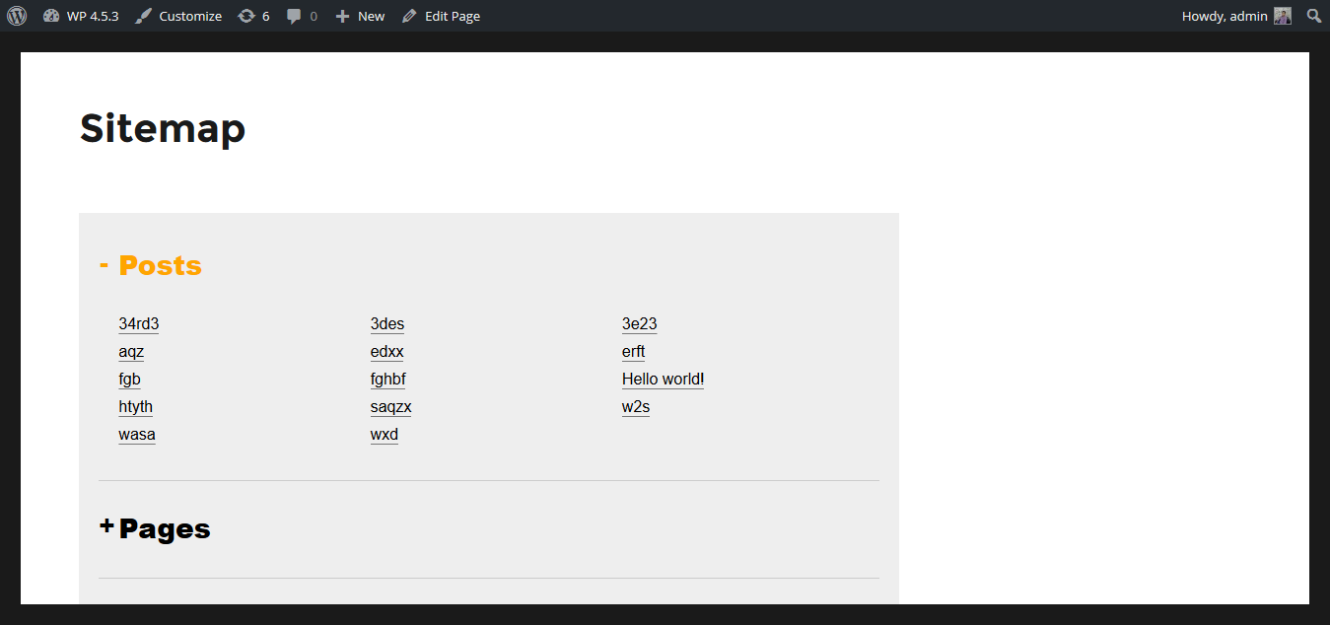Collapse the Posts section with minus sign
This screenshot has height=625, width=1330.
click(x=104, y=264)
